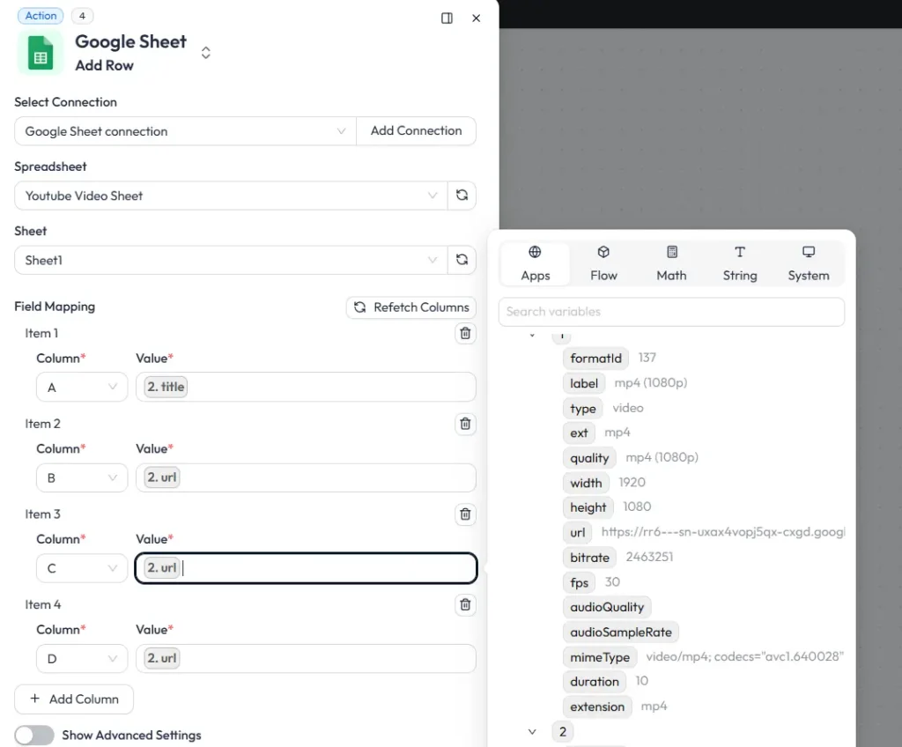The width and height of the screenshot is (902, 747).
Task: Enable Show Advanced Settings
Action: (33, 735)
